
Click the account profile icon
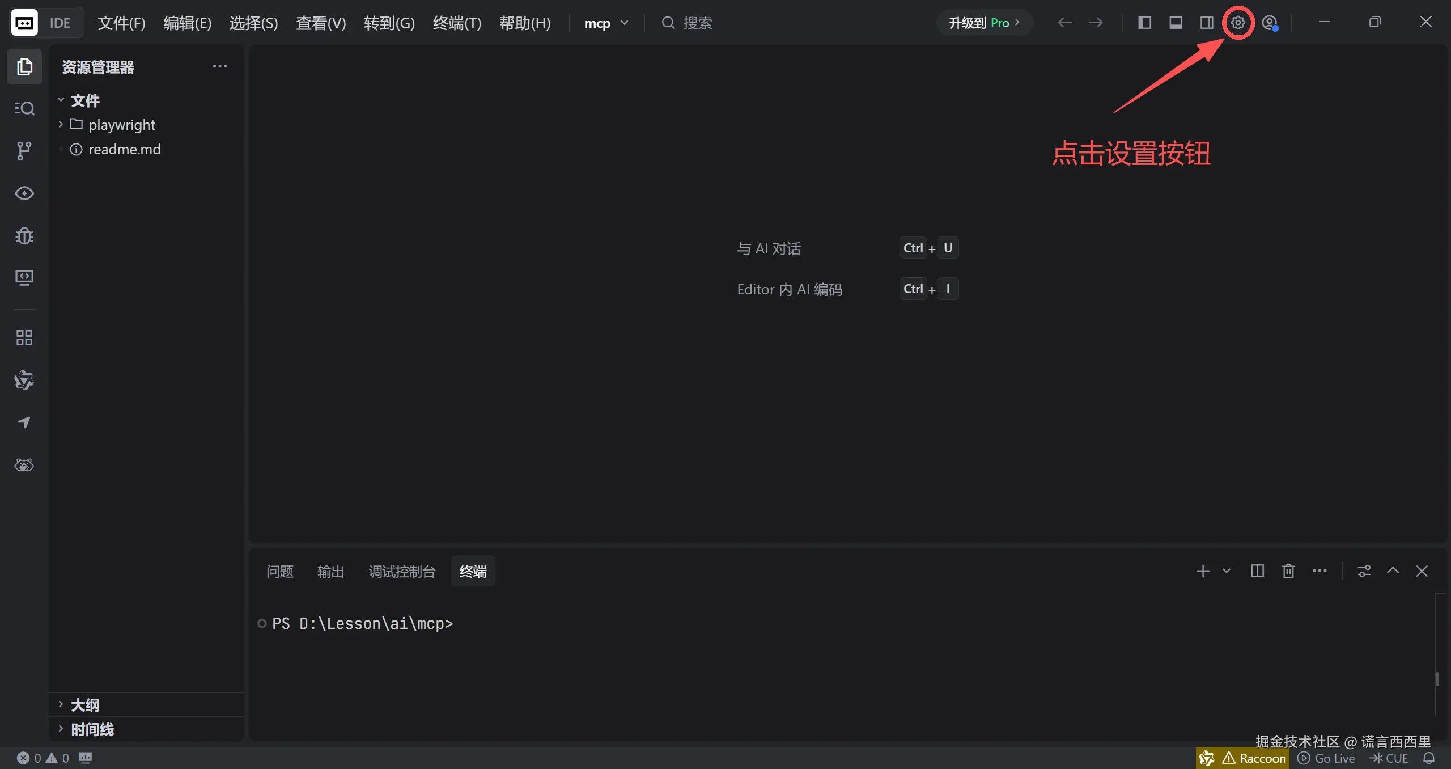point(1270,23)
